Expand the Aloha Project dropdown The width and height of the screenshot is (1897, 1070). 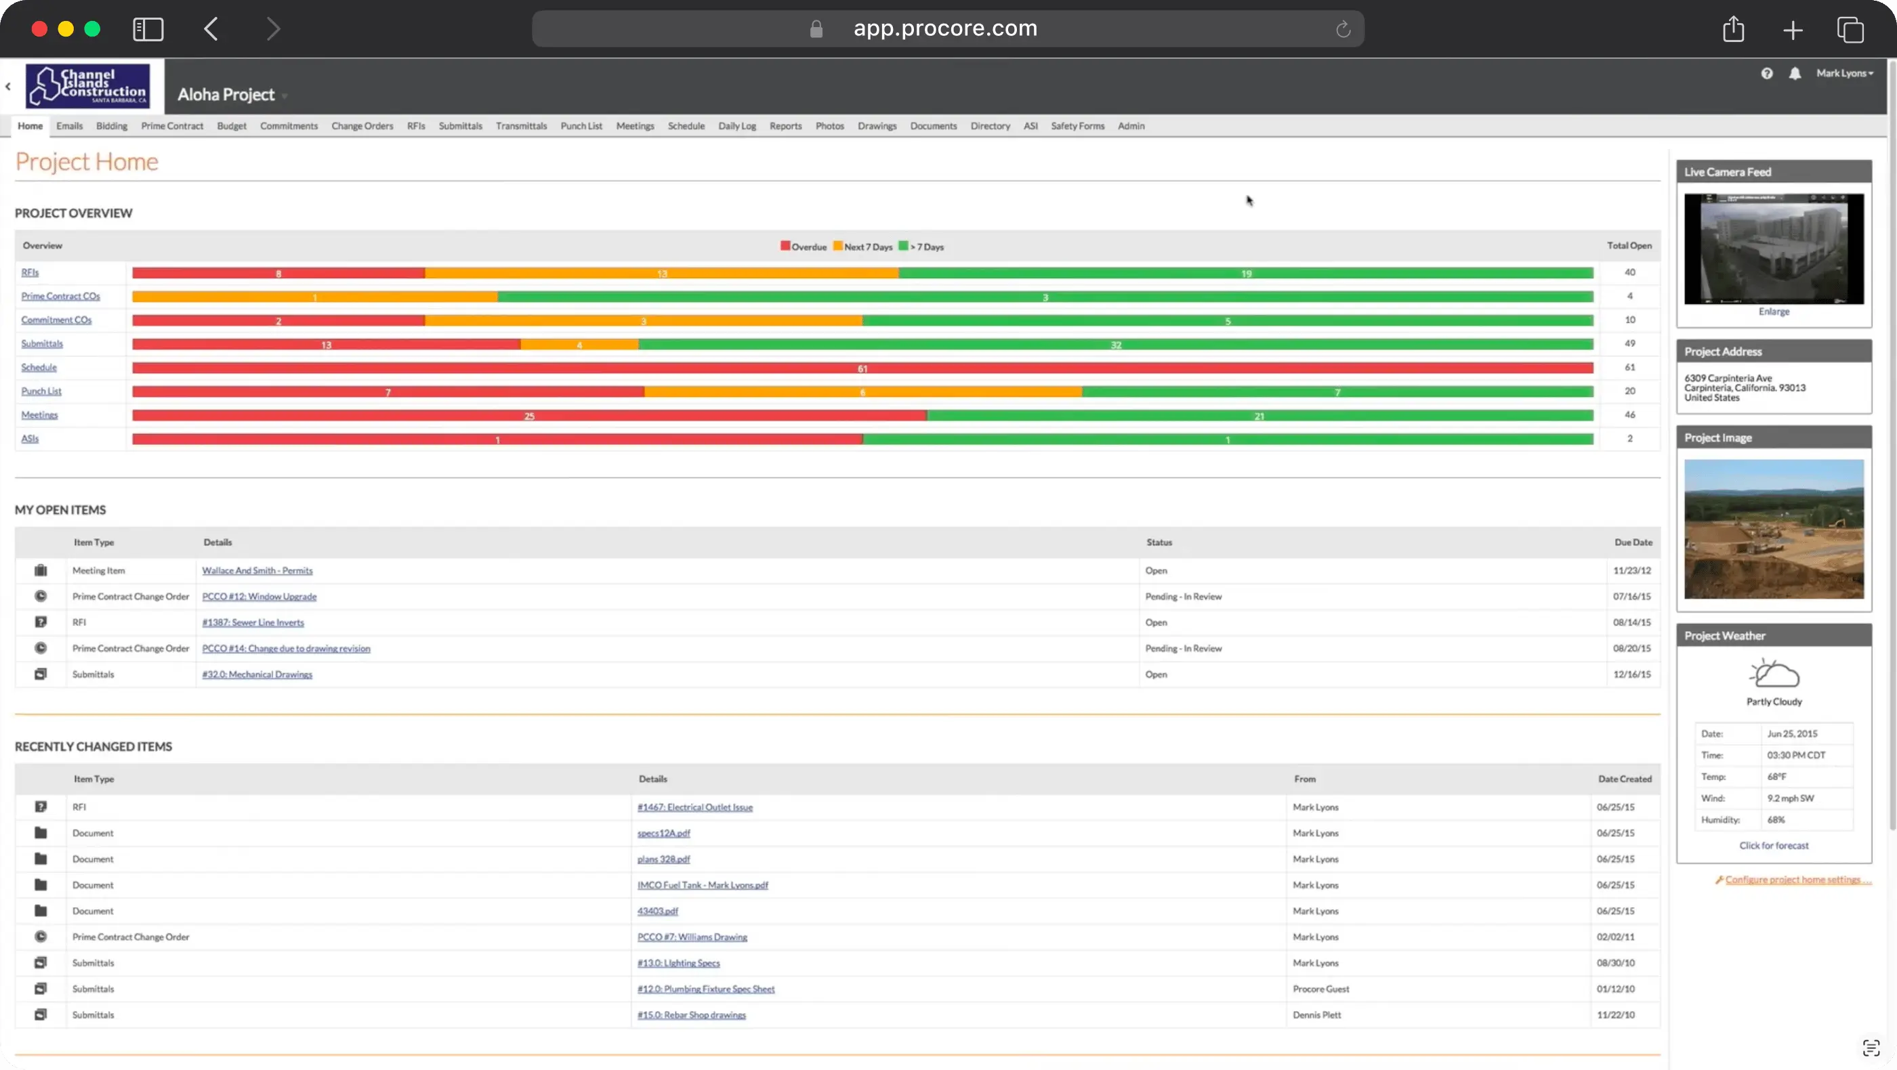pyautogui.click(x=285, y=95)
